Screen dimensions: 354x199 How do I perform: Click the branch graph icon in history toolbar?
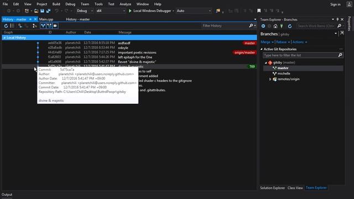(x=34, y=26)
